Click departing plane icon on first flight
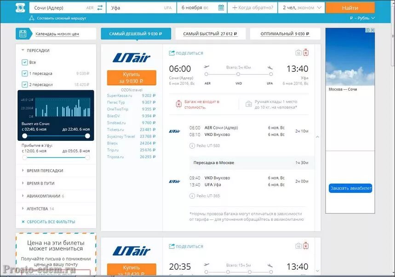395x277 pixels. (x=206, y=67)
